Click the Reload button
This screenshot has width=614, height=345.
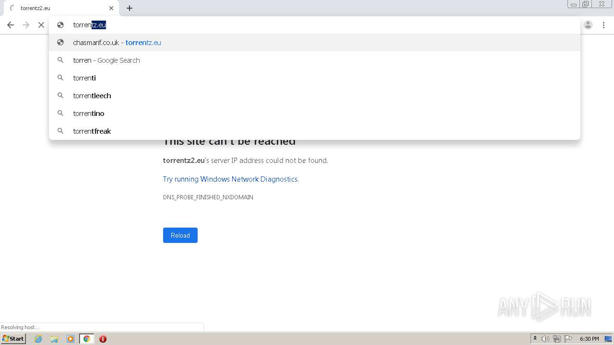pos(180,235)
